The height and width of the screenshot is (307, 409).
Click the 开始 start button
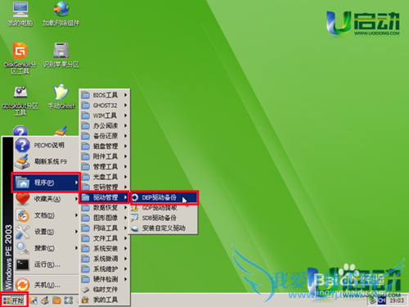point(14,300)
